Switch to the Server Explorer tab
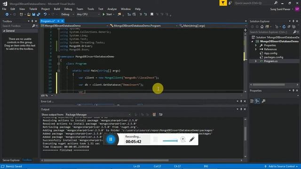The width and height of the screenshot is (301, 169). [x=11, y=160]
